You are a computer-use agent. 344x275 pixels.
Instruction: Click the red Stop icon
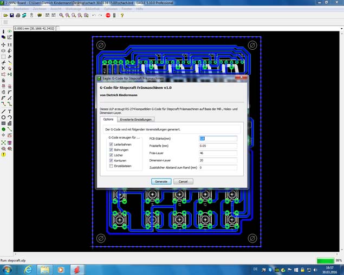(108, 15)
